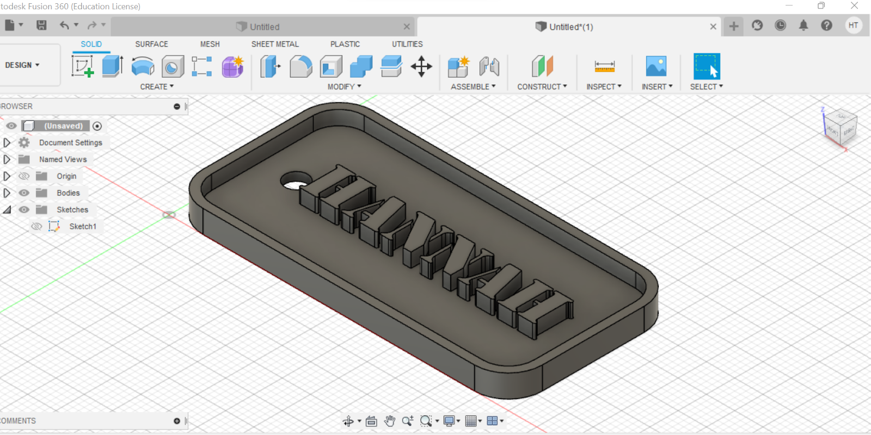This screenshot has width=871, height=435.
Task: Select the Press Pull tool icon
Action: point(270,67)
